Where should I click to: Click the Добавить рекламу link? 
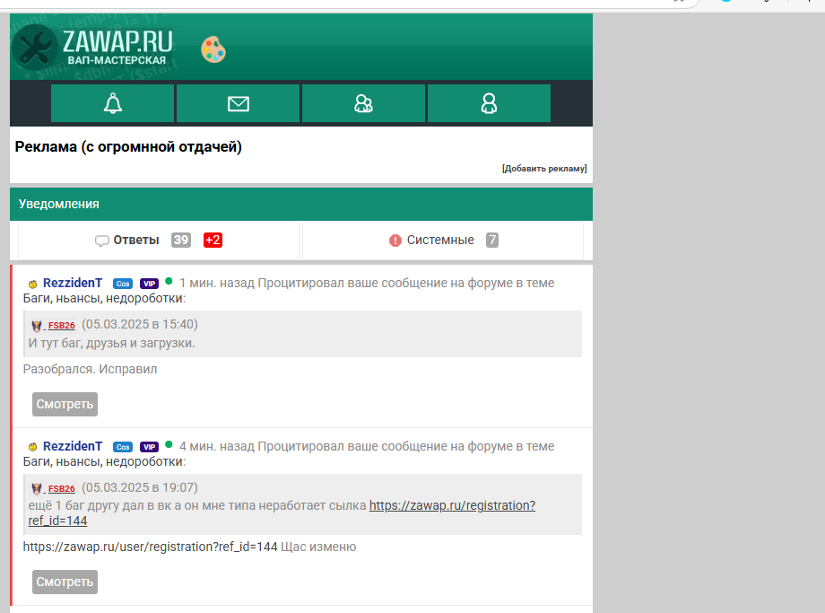543,169
